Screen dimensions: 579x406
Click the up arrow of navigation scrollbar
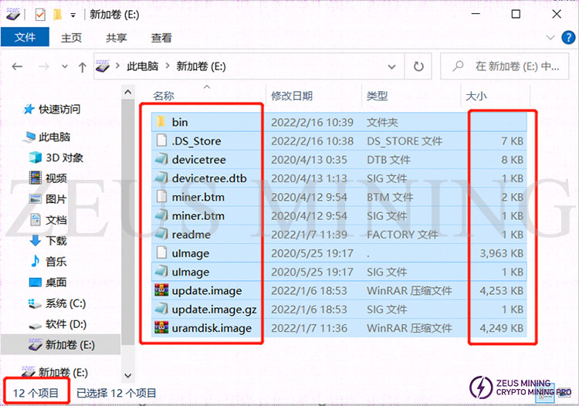click(x=127, y=92)
